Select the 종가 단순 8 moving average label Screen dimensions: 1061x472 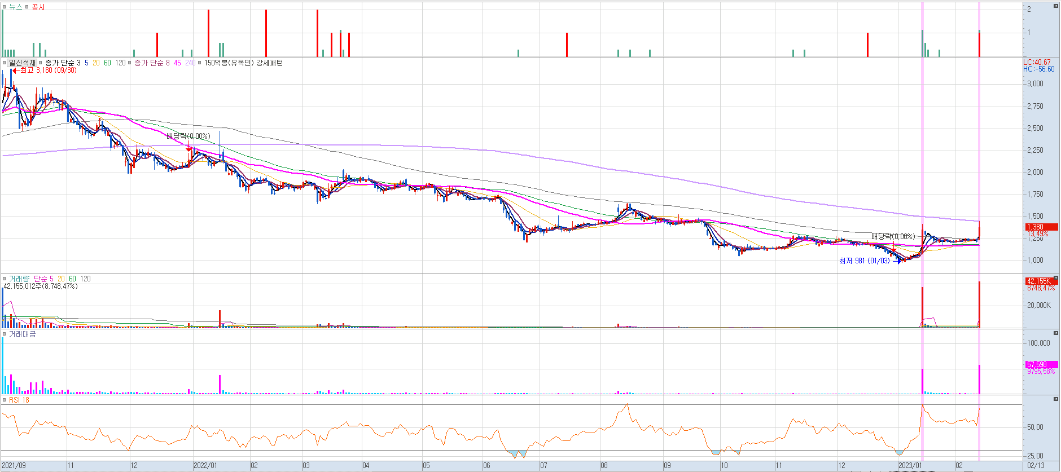(152, 63)
